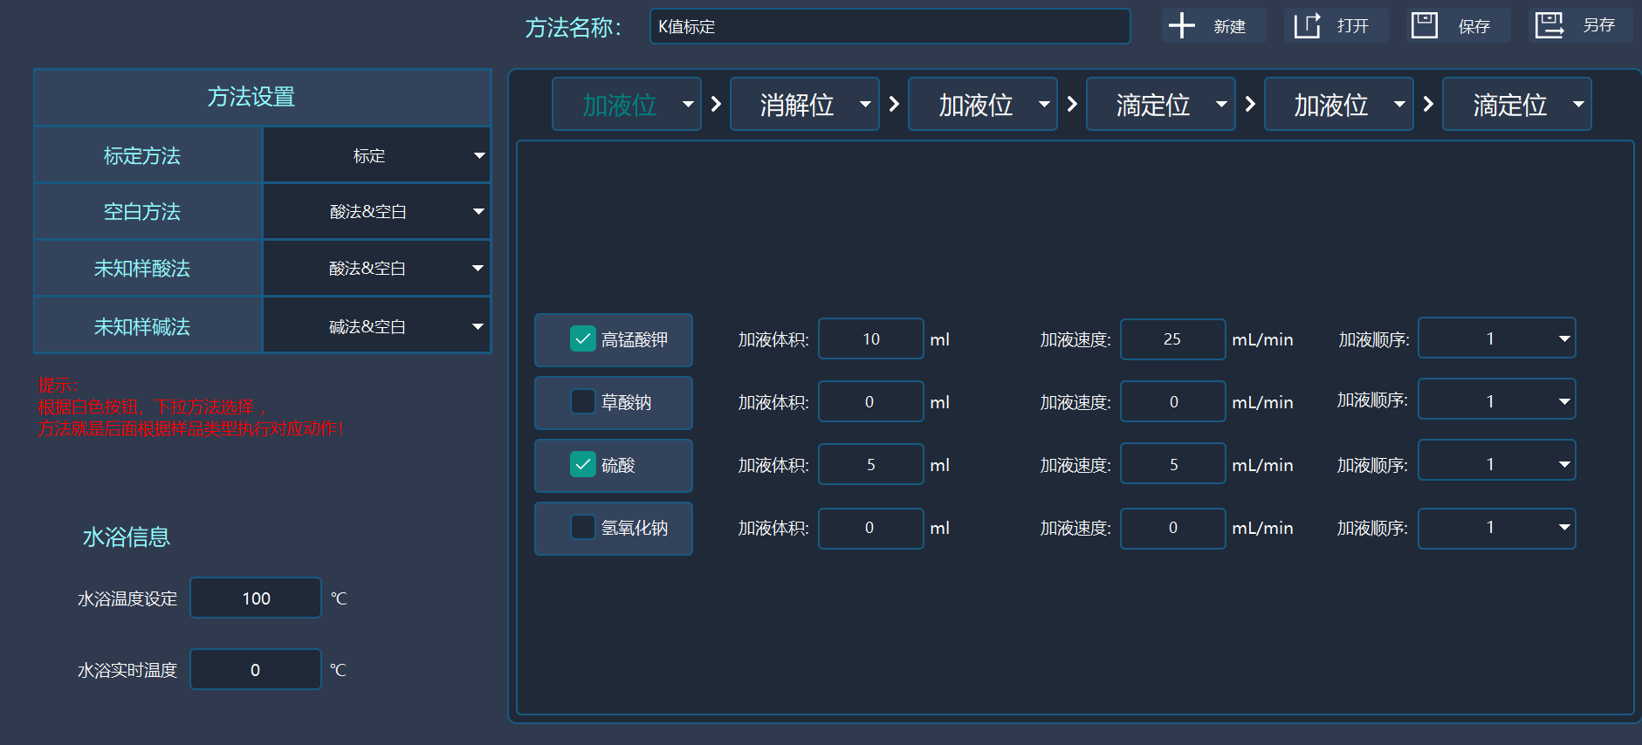Tick the 氢氧化钠 checkbox

pos(582,528)
